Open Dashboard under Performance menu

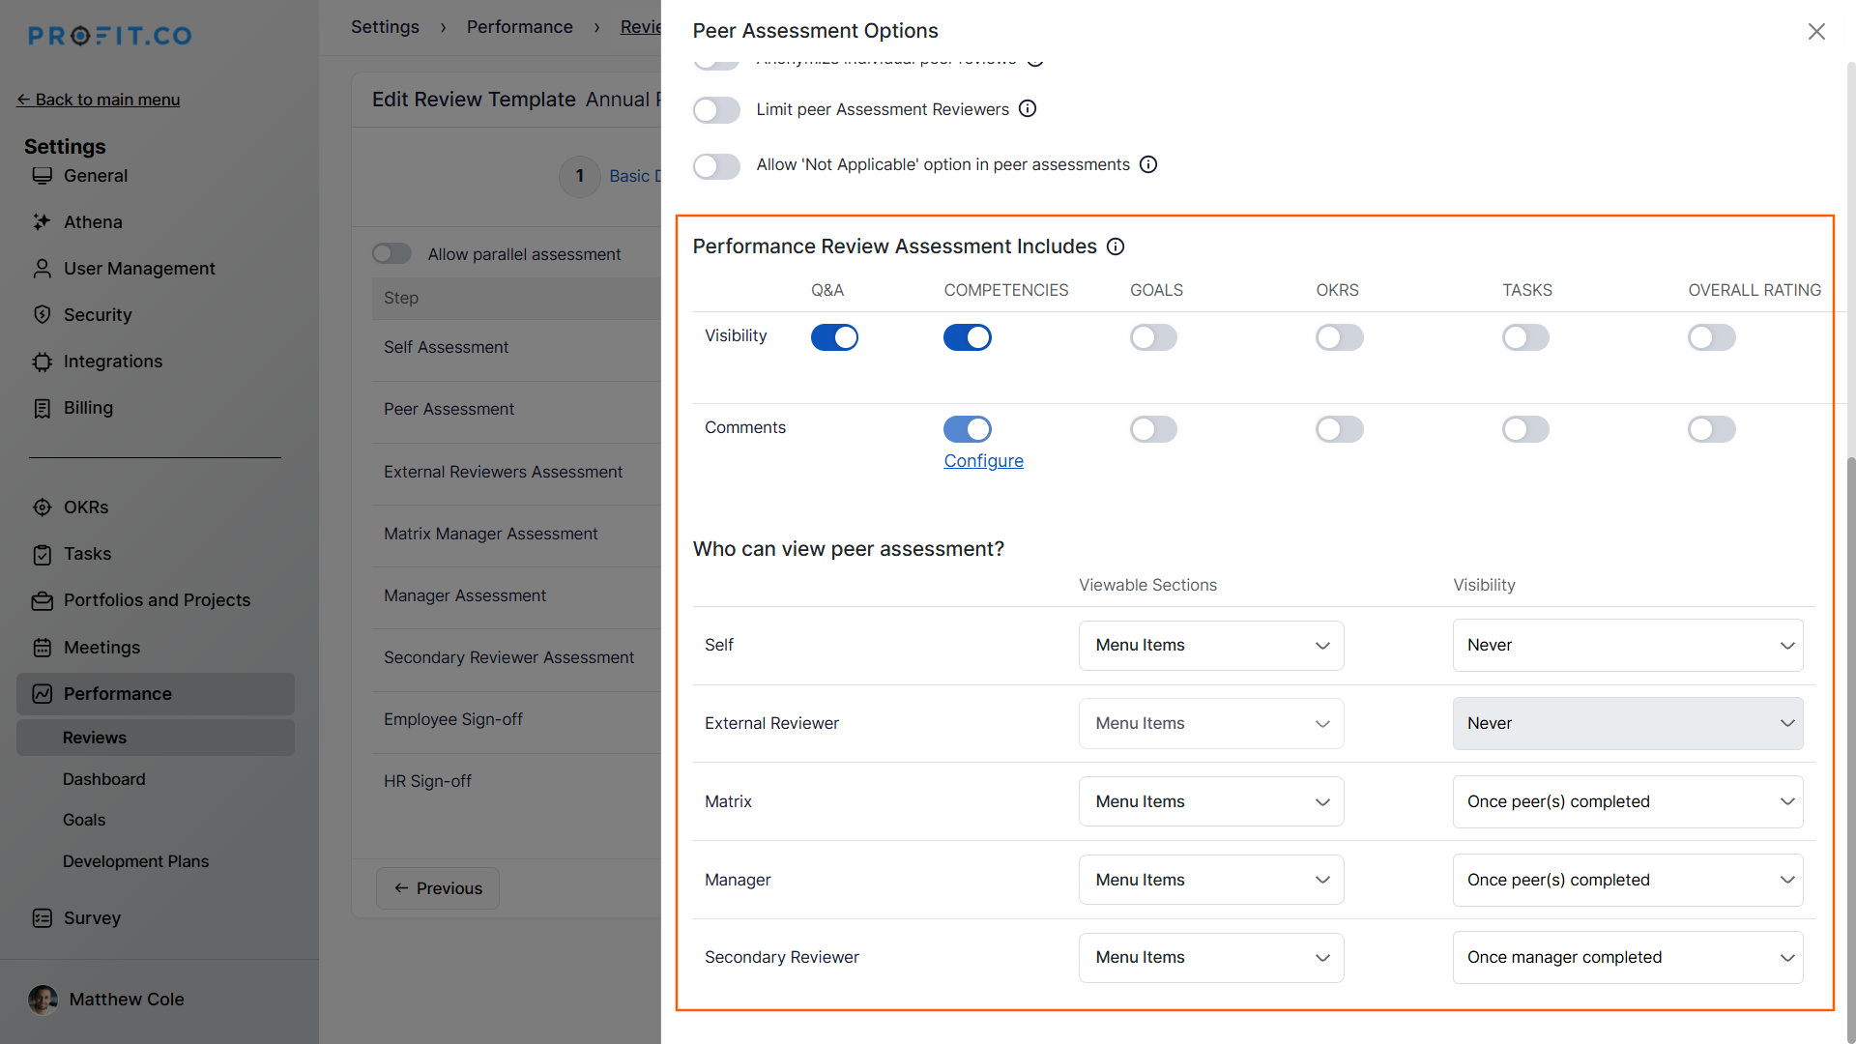point(103,779)
